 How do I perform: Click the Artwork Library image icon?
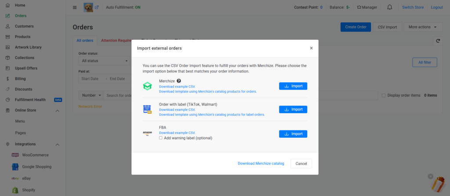click(8, 47)
